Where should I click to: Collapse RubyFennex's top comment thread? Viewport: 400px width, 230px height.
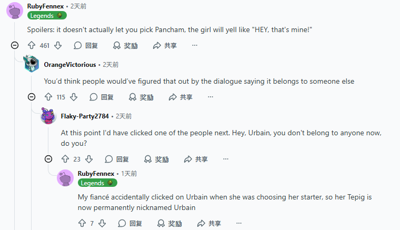pyautogui.click(x=15, y=46)
